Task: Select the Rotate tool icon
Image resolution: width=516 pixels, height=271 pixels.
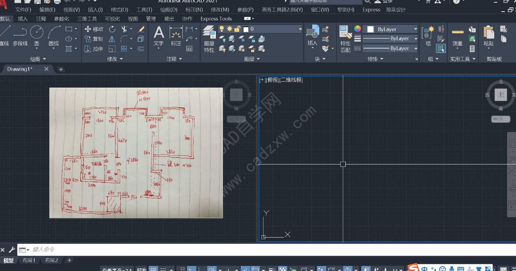Action: tap(112, 29)
